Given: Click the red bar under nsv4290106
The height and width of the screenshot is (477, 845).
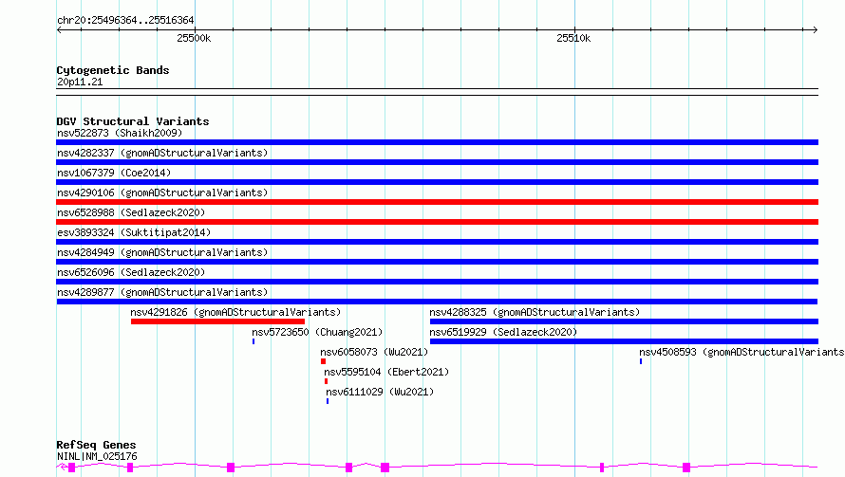Looking at the screenshot, I should pos(437,202).
